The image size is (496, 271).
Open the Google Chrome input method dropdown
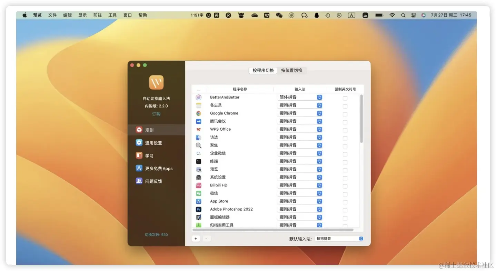[x=300, y=113]
